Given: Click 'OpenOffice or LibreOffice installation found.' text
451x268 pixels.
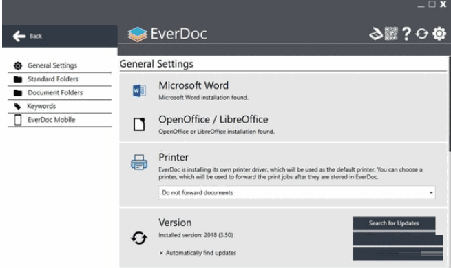Looking at the screenshot, I should pos(217,132).
